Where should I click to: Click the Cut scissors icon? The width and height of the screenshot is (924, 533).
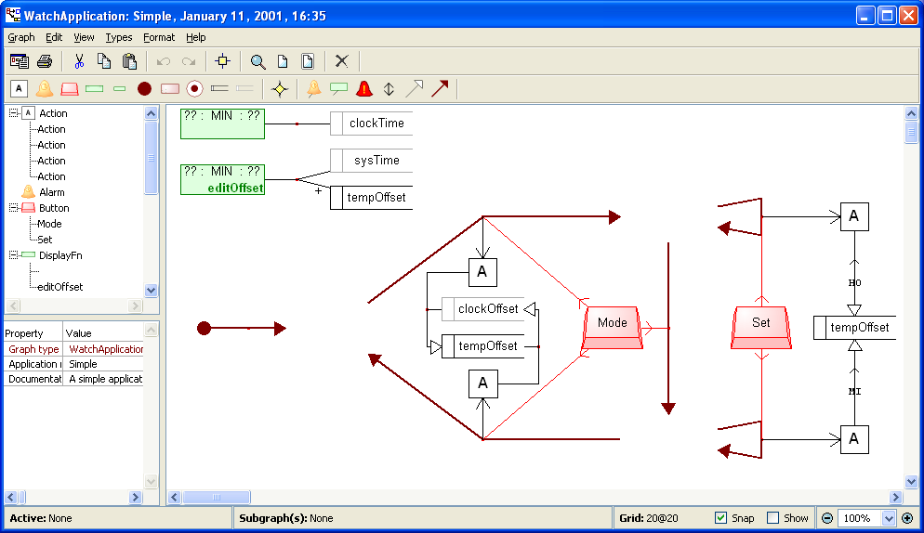(x=79, y=61)
